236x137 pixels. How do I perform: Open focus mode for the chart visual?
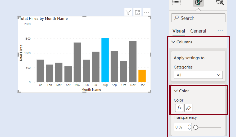[x=137, y=12]
